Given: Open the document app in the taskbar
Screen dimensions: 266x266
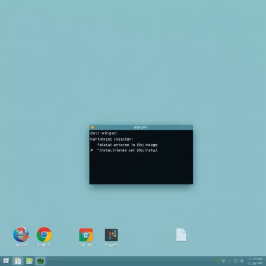Looking at the screenshot, I should click(18, 261).
